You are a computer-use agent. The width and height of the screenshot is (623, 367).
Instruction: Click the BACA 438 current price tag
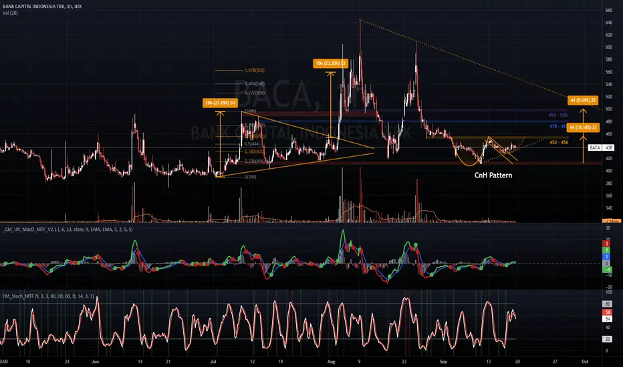601,147
